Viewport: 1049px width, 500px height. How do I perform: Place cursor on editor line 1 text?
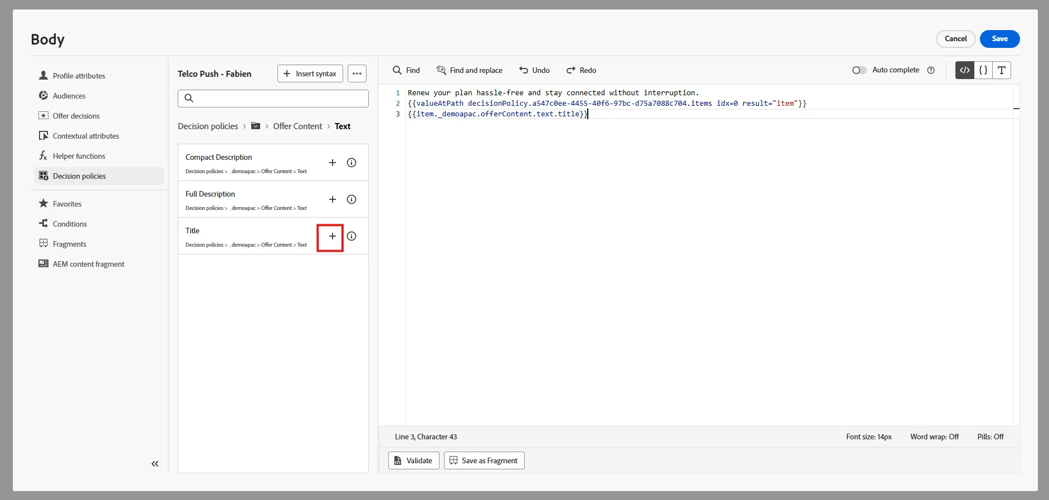coord(553,93)
